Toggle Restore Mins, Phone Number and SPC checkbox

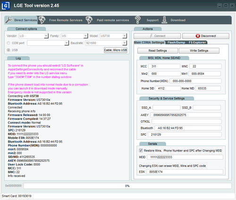141,150
